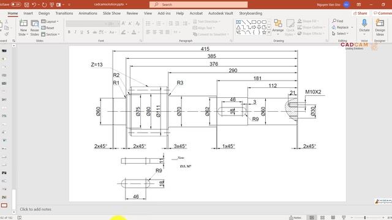Align text to the left

148,32
